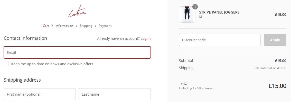Follow the Log in link

click(x=146, y=39)
